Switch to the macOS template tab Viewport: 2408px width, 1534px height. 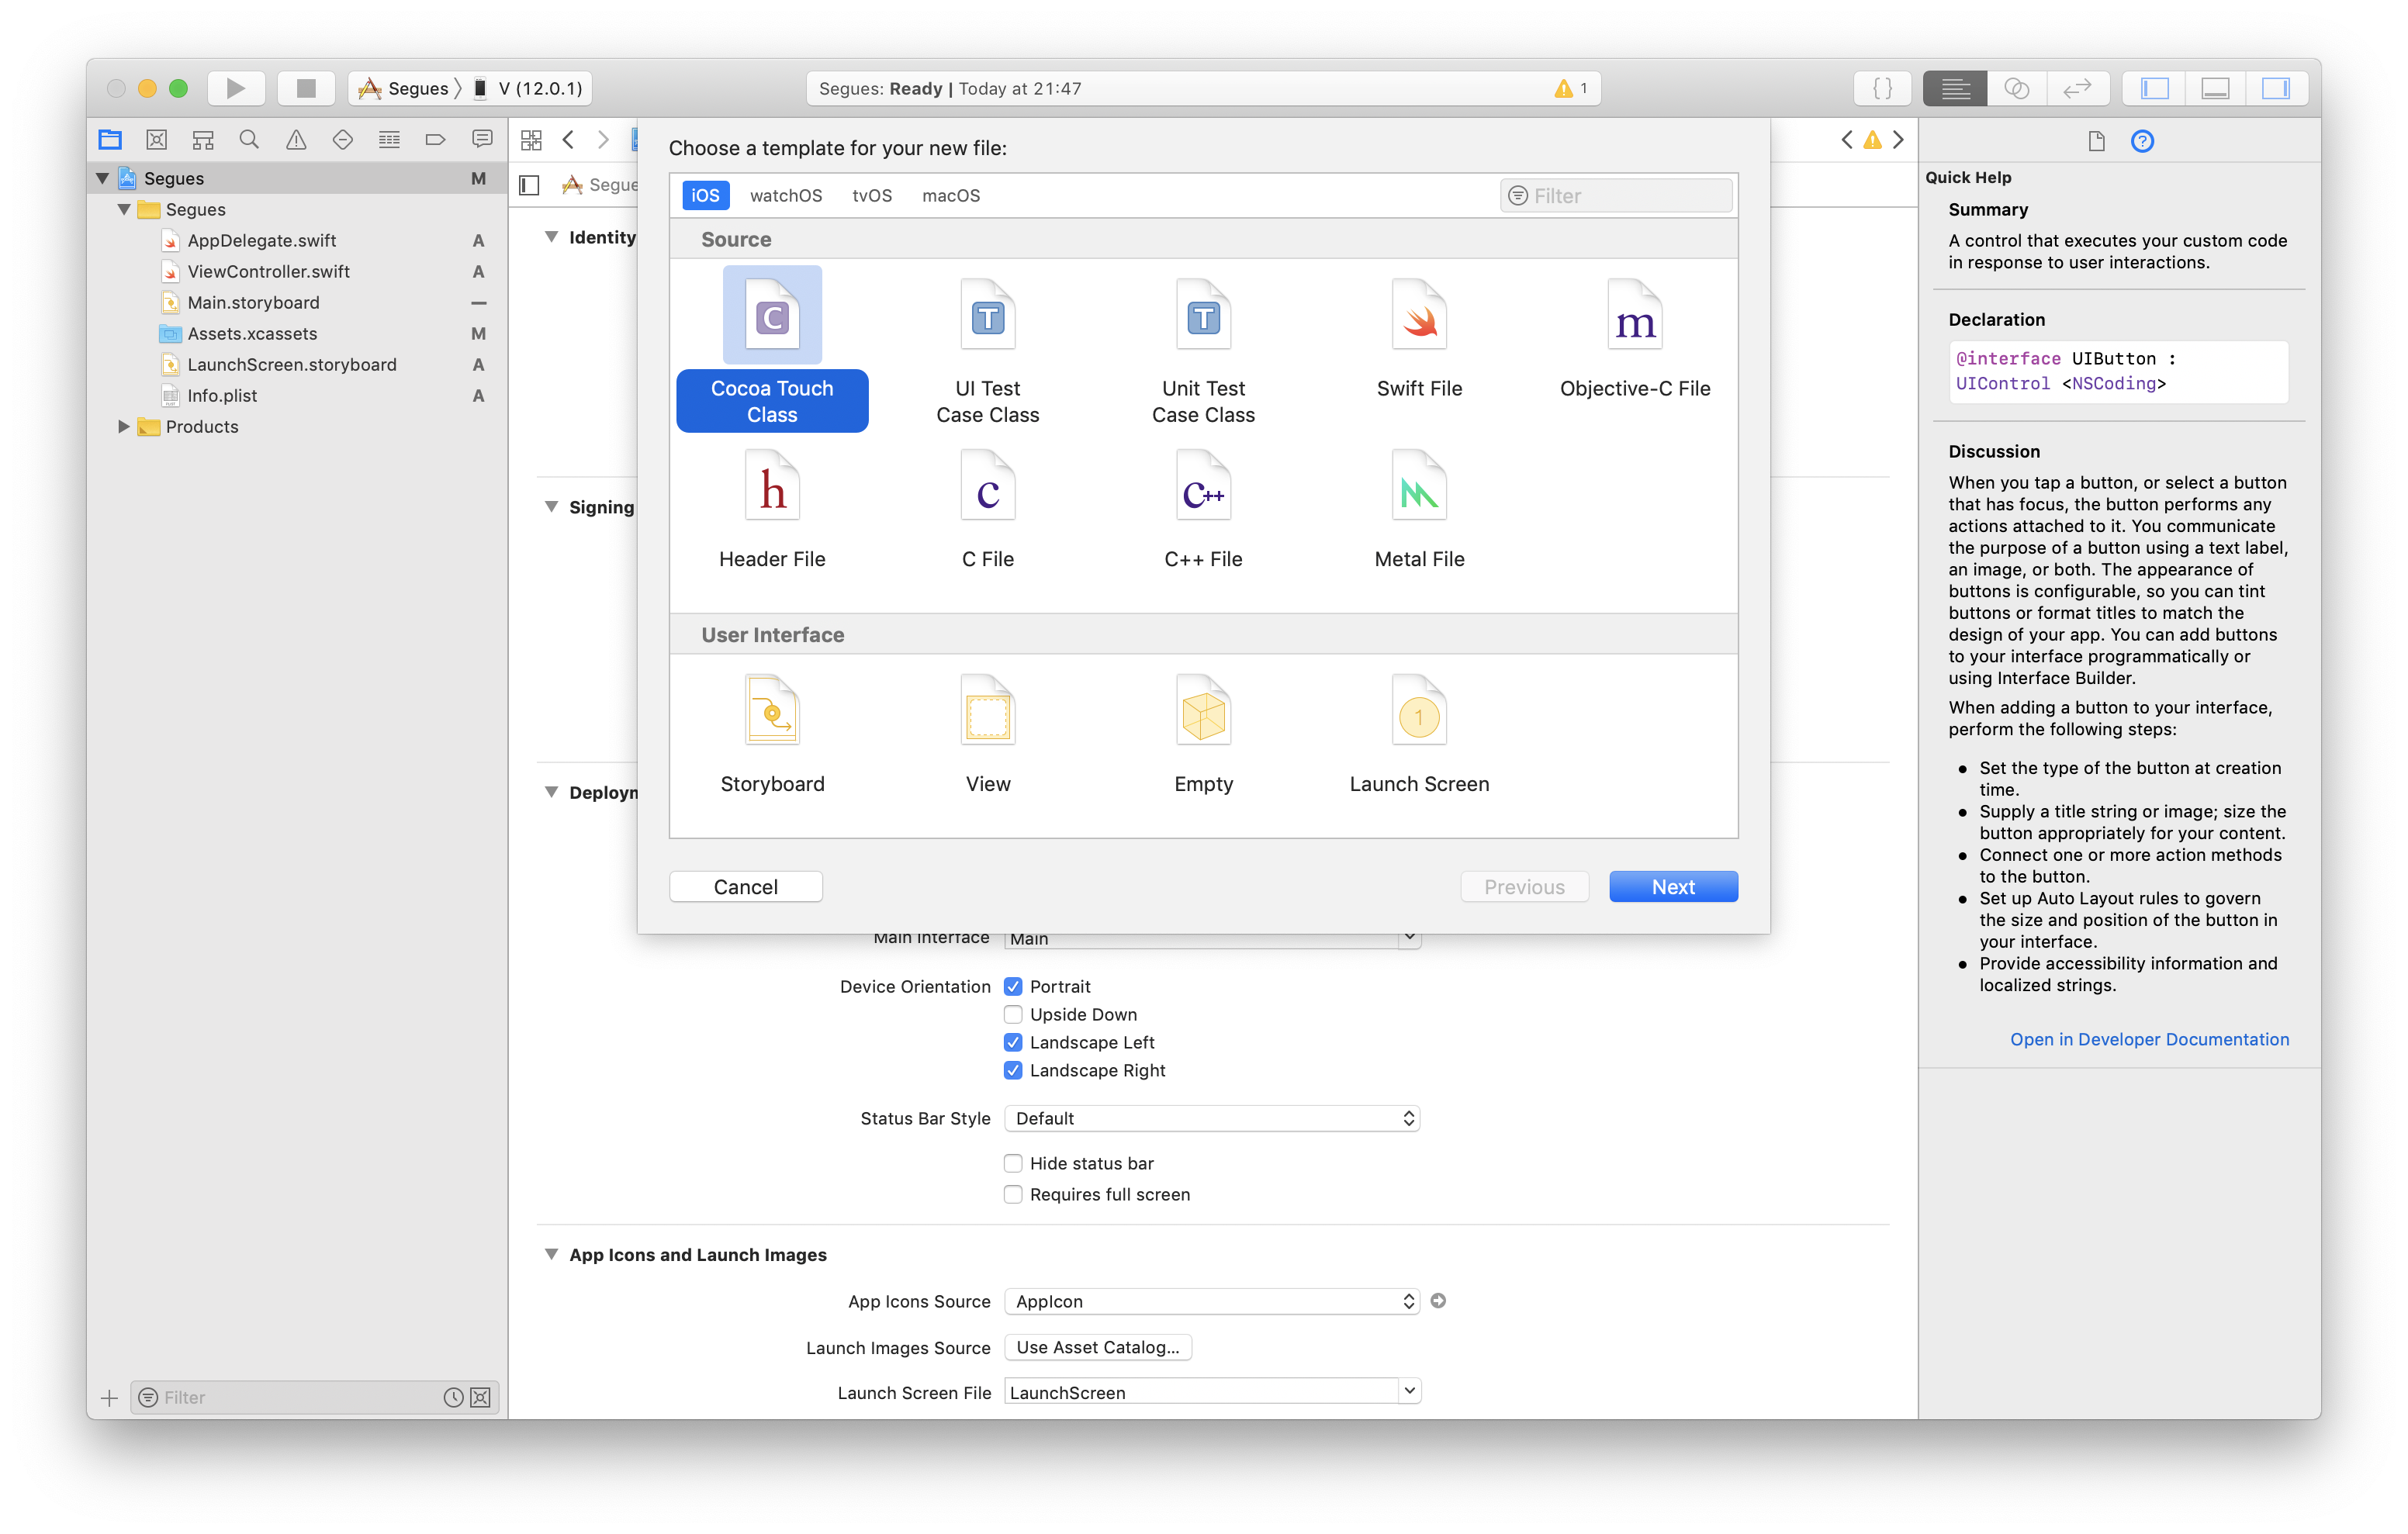click(x=950, y=195)
